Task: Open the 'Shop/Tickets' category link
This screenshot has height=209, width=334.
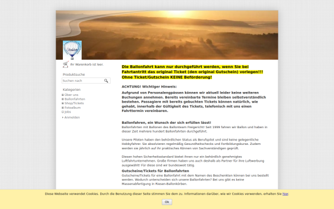Action: coord(74,103)
